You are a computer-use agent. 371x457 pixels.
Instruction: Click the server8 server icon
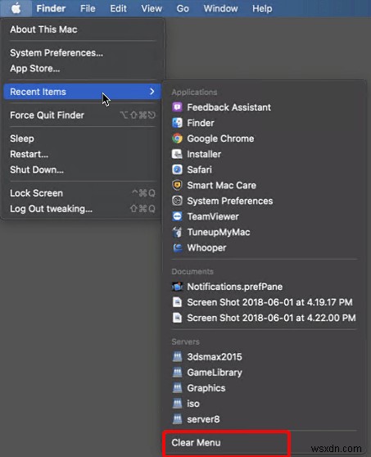pyautogui.click(x=177, y=419)
